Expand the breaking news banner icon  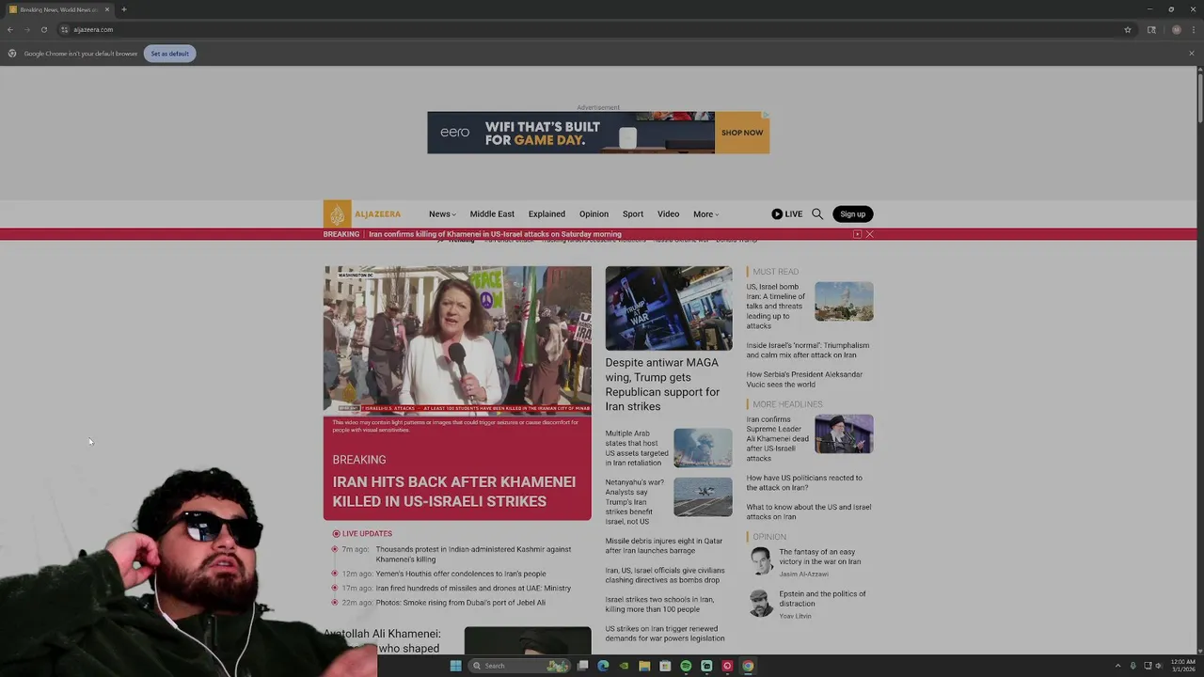pyautogui.click(x=857, y=234)
